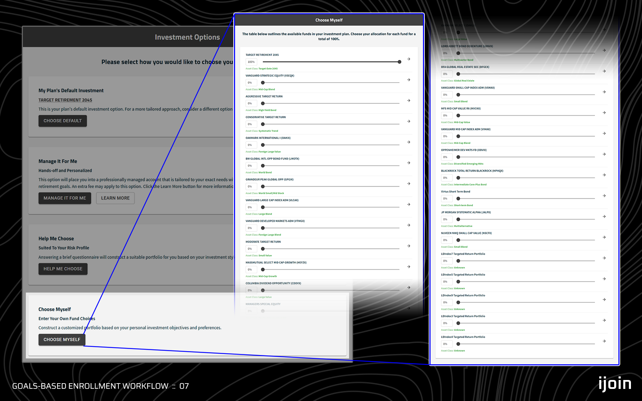Click the Vanguard Developed Markets percentage field

click(x=251, y=228)
